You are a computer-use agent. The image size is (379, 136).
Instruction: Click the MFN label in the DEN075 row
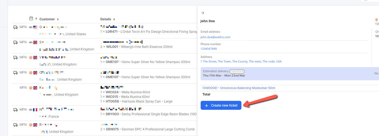(23, 125)
